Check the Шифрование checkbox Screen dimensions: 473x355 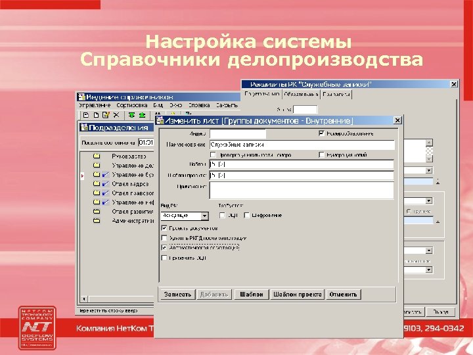(247, 215)
